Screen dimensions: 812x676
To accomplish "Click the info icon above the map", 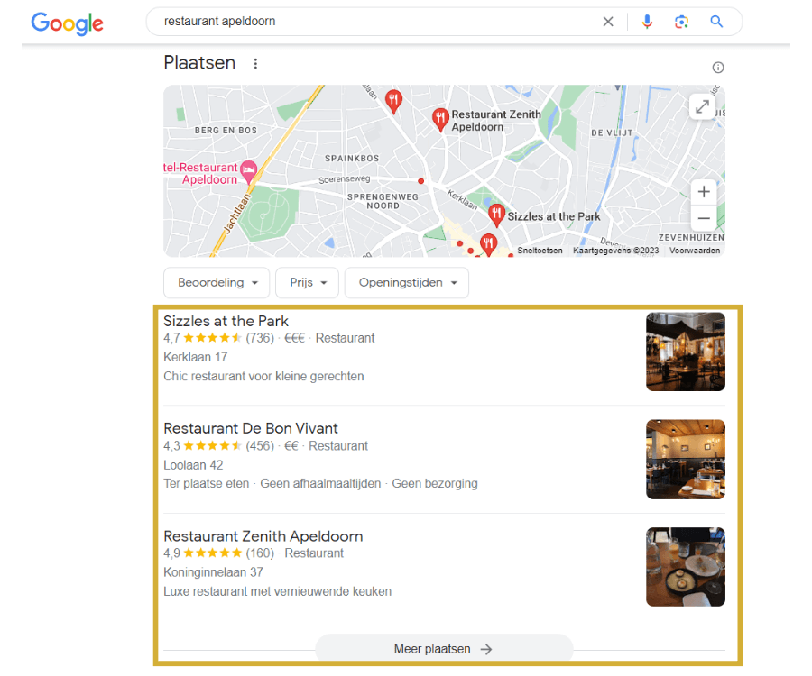I will 718,68.
